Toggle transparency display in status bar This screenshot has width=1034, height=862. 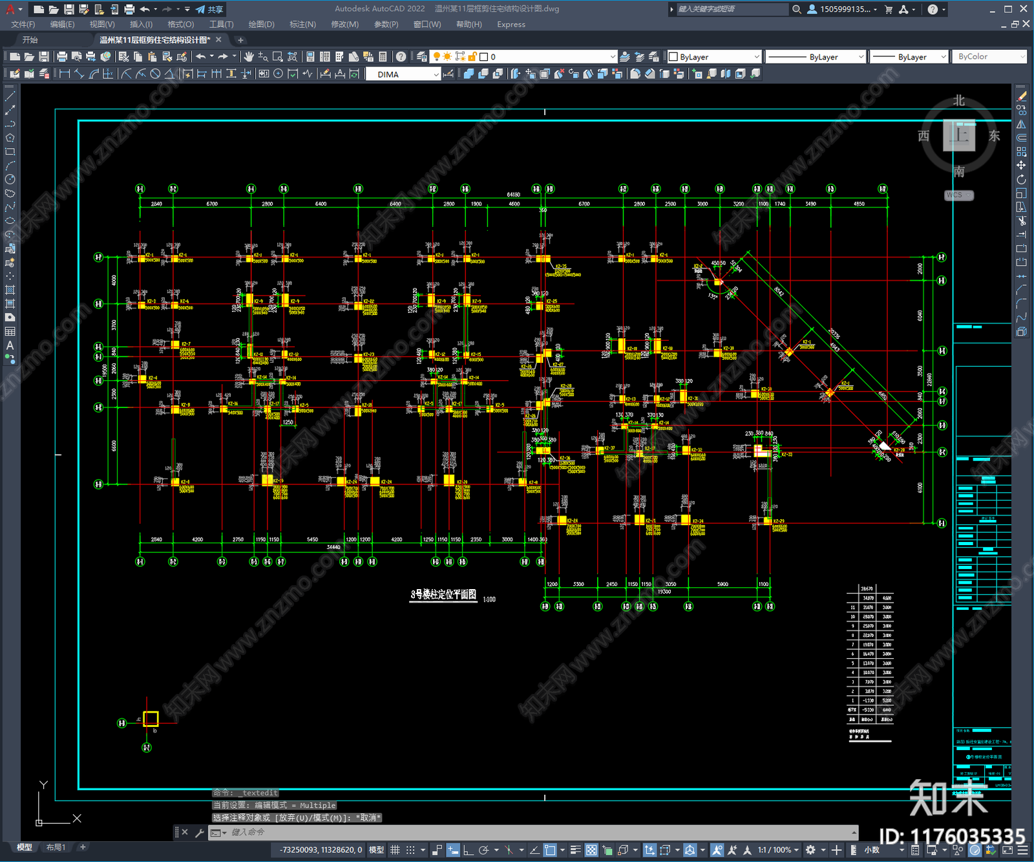[x=591, y=850]
